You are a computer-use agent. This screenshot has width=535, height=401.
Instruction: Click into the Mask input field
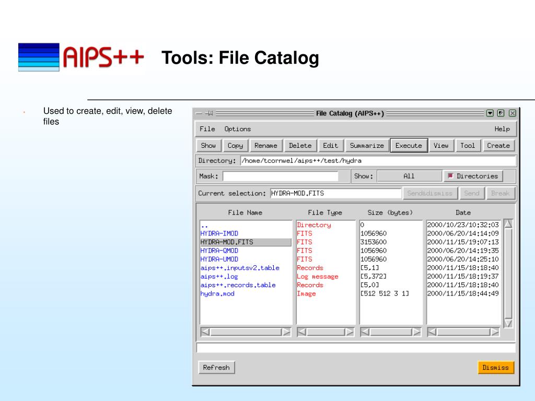[281, 176]
